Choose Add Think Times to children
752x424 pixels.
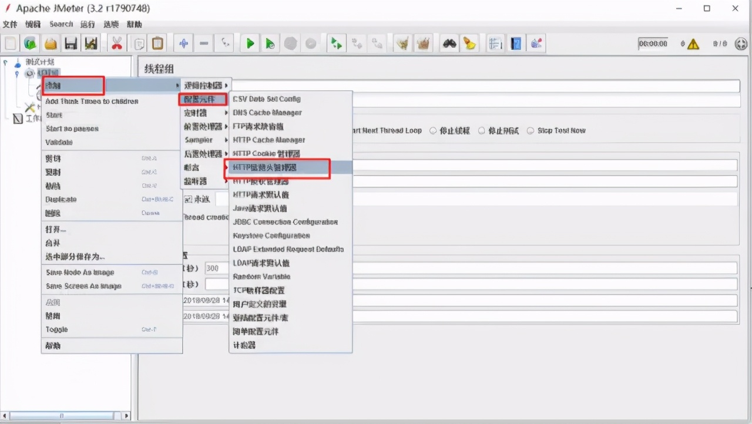[112, 101]
